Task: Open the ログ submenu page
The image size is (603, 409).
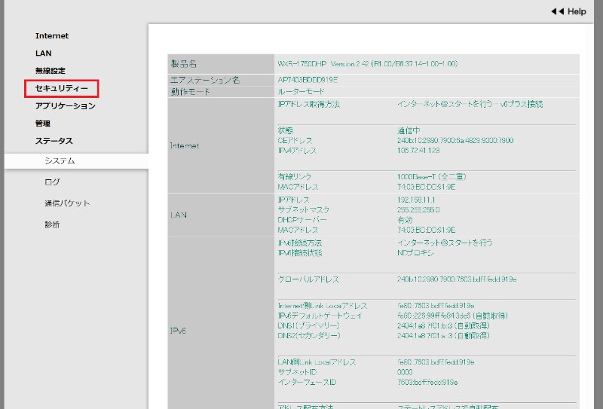Action: point(52,182)
